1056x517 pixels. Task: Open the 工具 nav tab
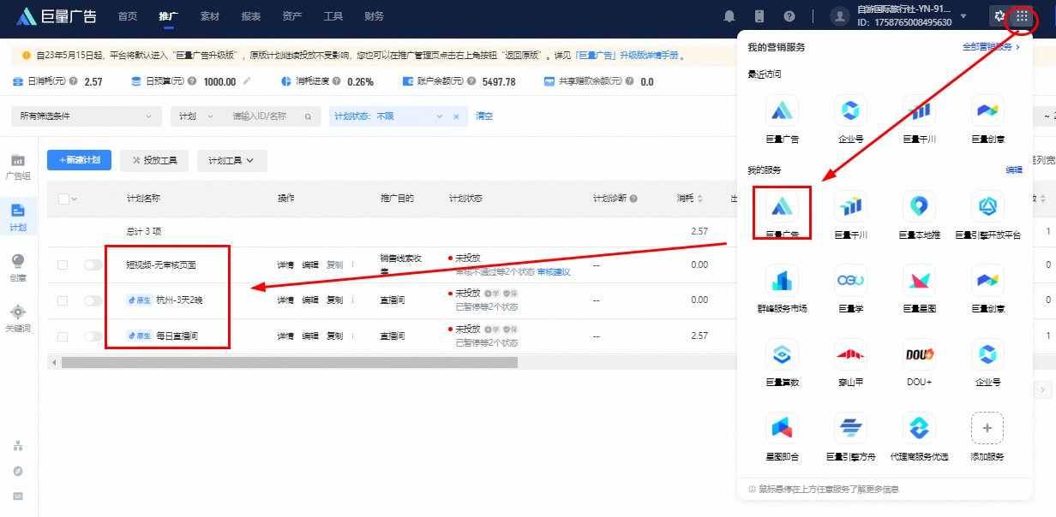tap(333, 16)
